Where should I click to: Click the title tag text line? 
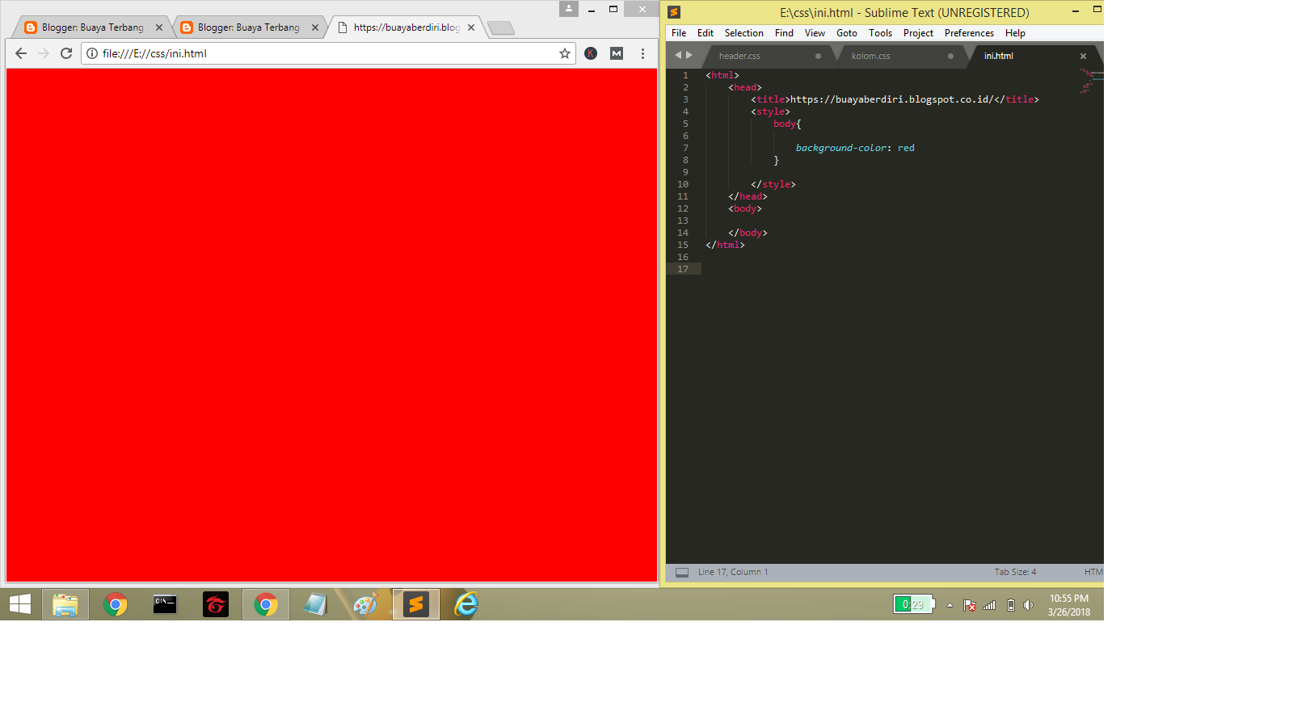click(x=895, y=99)
